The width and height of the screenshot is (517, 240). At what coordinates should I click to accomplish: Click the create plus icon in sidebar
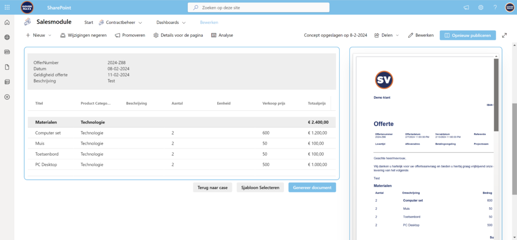click(7, 97)
